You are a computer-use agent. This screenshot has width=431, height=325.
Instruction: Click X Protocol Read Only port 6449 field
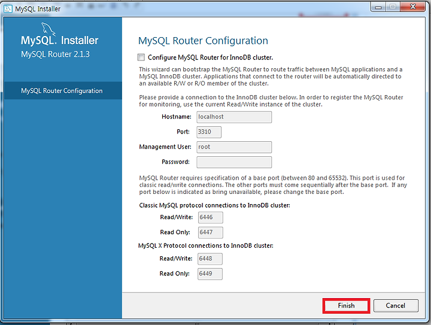click(210, 274)
